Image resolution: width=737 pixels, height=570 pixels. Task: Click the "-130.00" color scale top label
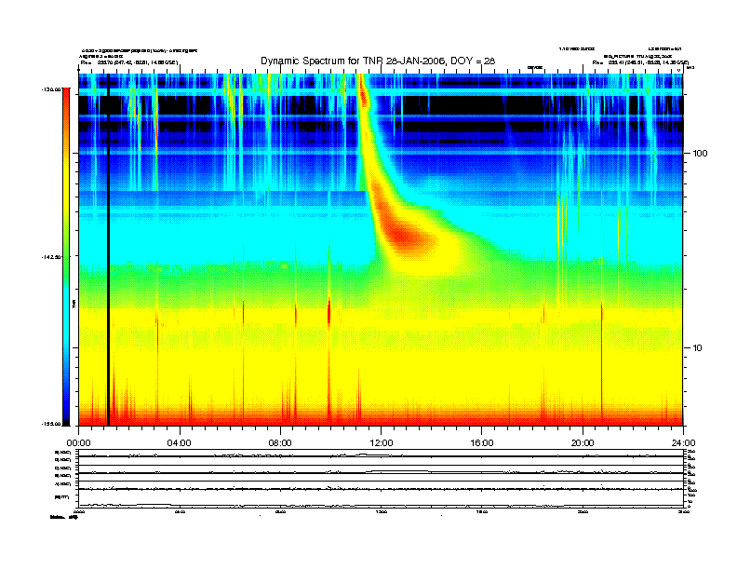coord(52,89)
